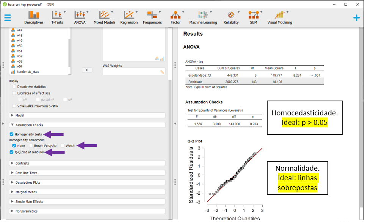365x222 pixels.
Task: Open the Machine Learning module
Action: pos(203,17)
